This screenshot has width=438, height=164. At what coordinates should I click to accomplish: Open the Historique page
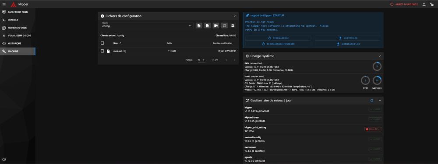[18, 43]
